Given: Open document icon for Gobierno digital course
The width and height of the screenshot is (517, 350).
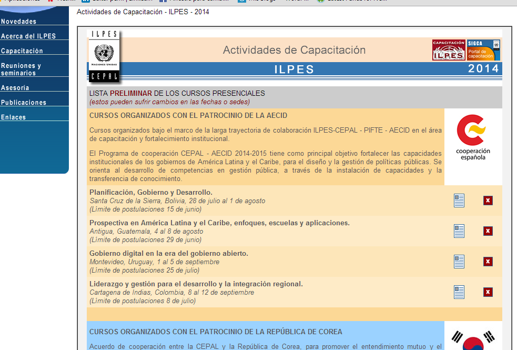Looking at the screenshot, I should [459, 262].
